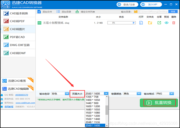Click the 登录/注册 button
Viewport: 180px width, 128px height.
pyautogui.click(x=128, y=5)
